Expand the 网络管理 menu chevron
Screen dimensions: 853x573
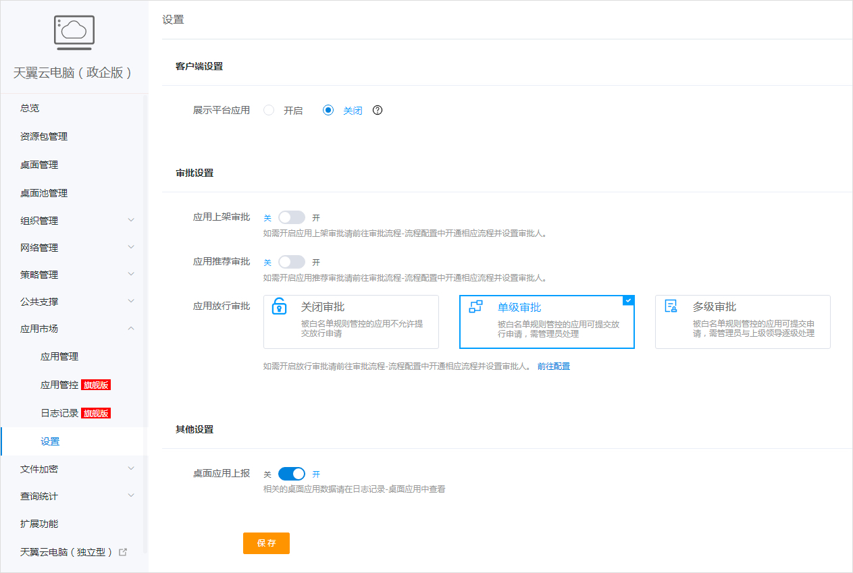(132, 247)
